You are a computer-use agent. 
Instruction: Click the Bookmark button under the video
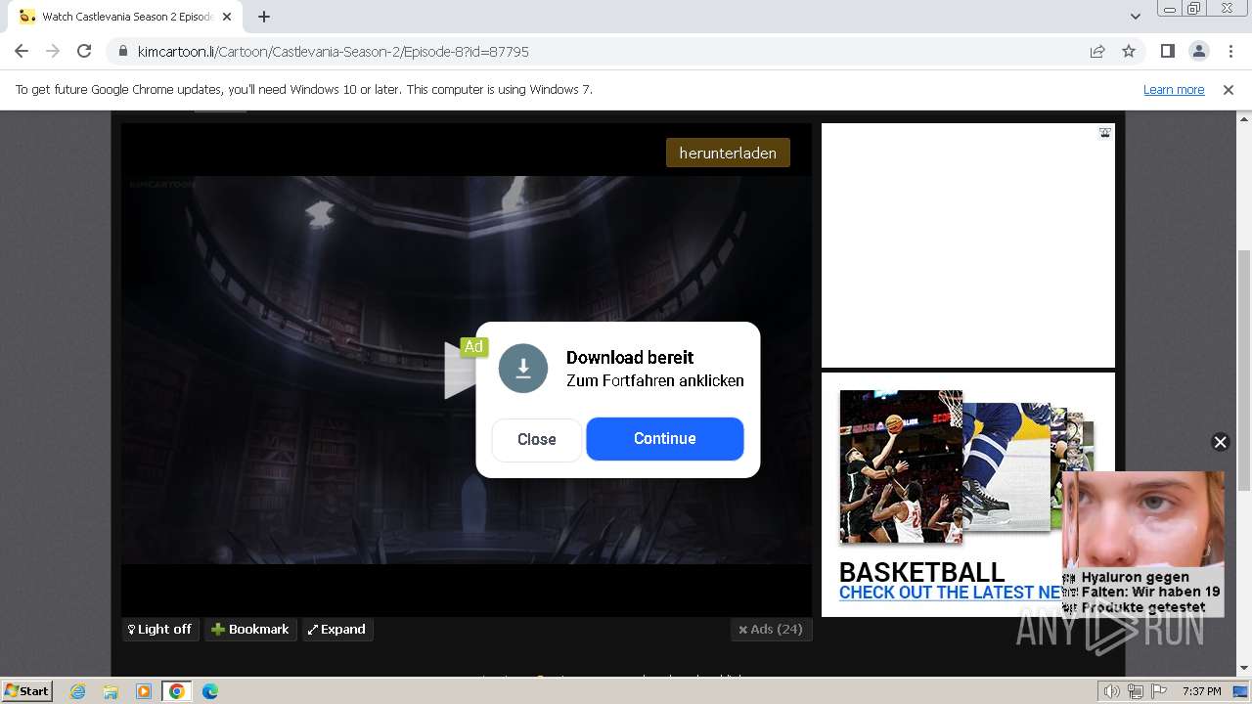point(250,630)
